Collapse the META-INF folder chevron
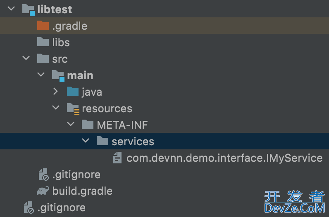 click(x=71, y=124)
